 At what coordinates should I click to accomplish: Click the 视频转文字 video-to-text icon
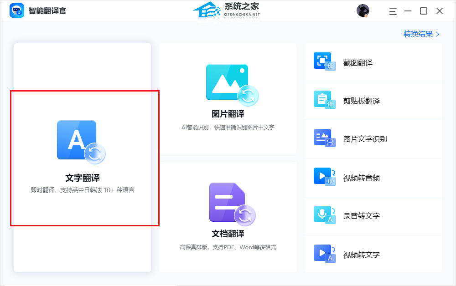(325, 254)
